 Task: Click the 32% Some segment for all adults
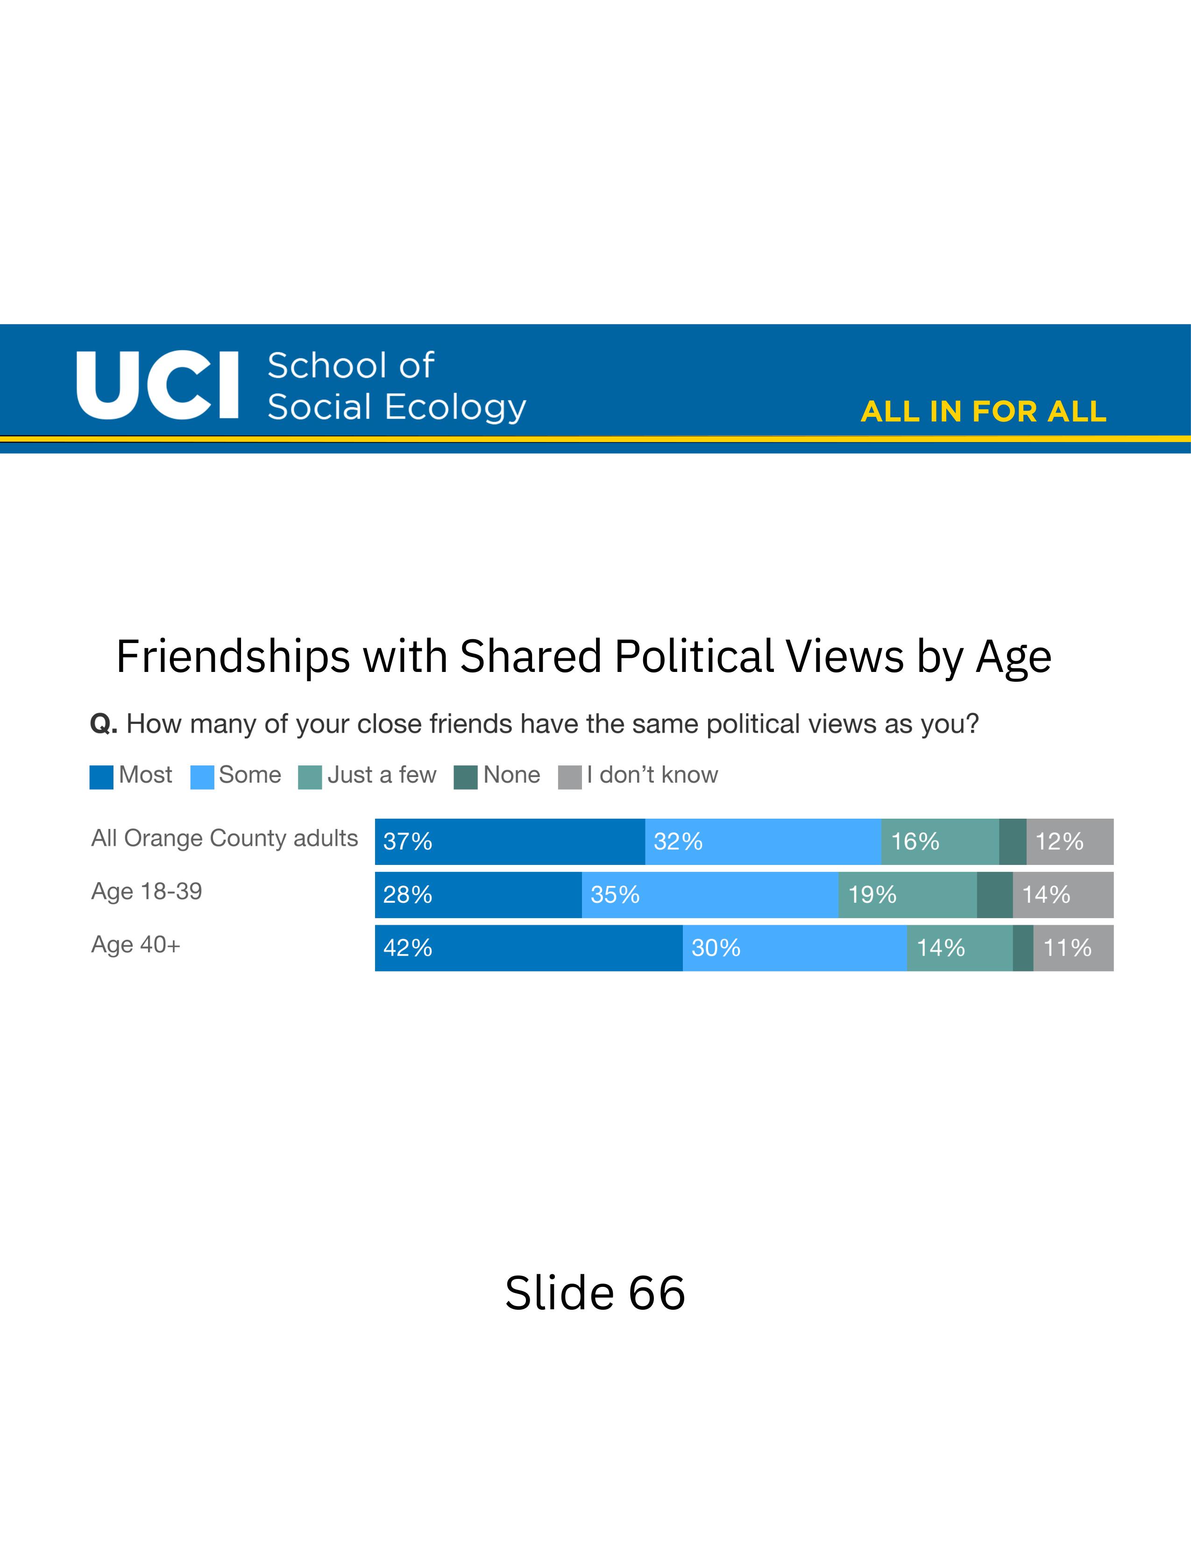click(763, 842)
